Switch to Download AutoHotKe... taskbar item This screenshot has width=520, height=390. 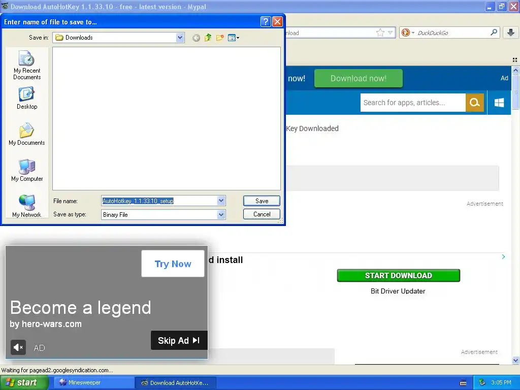176,383
